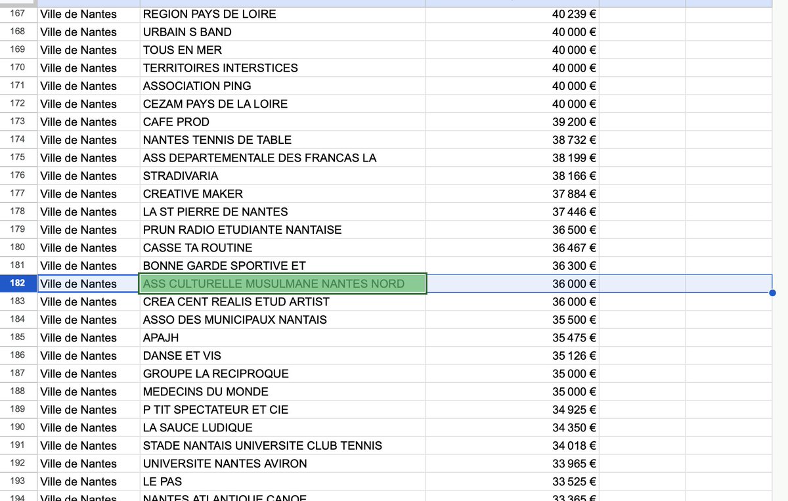Click amount 34 925 € cell
The height and width of the screenshot is (501, 788).
tap(512, 410)
